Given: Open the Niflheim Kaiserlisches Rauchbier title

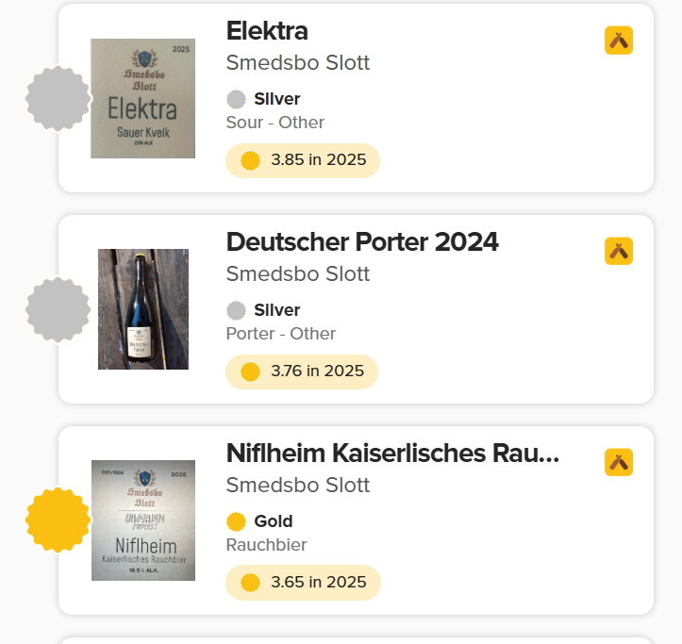Looking at the screenshot, I should pos(392,454).
